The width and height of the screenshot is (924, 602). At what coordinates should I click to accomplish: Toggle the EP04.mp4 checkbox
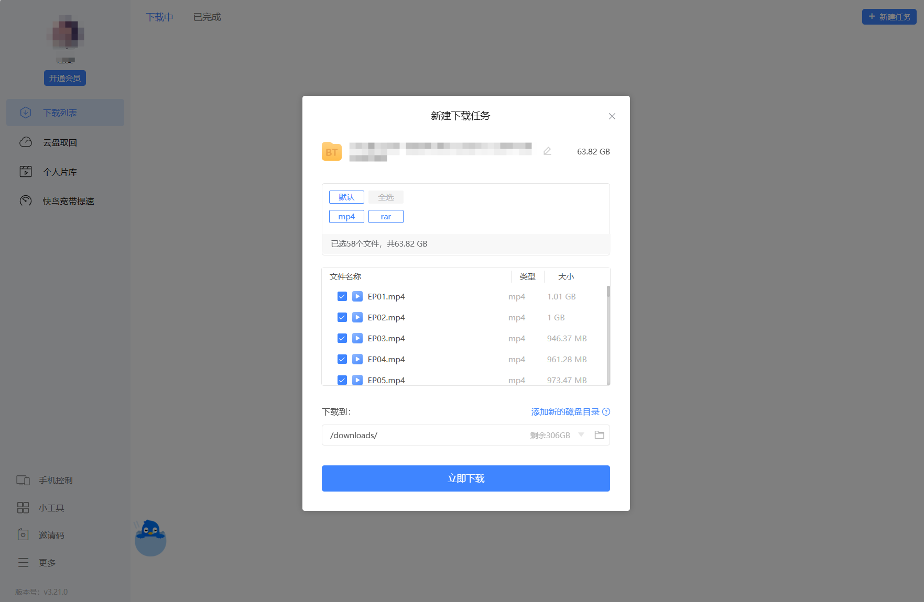[342, 360]
